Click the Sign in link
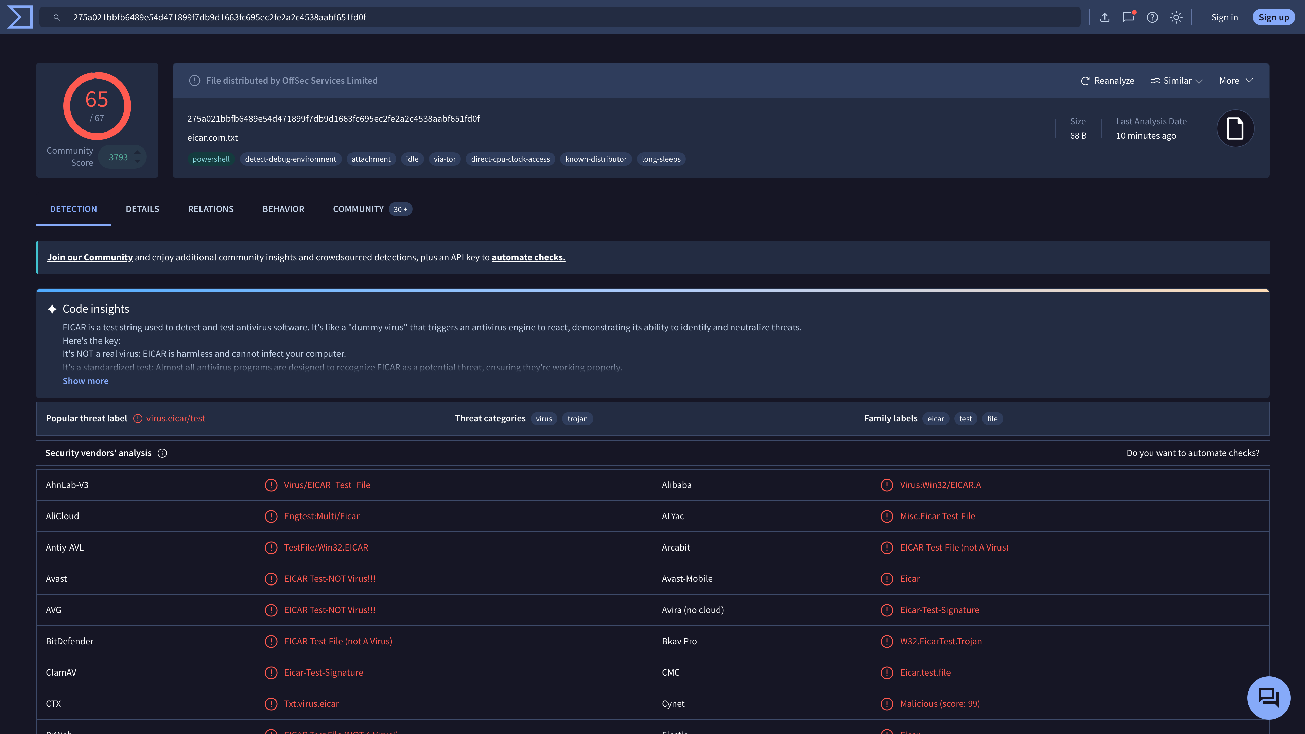The height and width of the screenshot is (734, 1305). (x=1224, y=17)
